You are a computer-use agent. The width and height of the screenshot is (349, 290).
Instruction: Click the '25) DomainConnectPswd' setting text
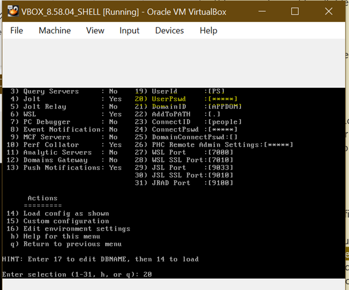pos(186,137)
